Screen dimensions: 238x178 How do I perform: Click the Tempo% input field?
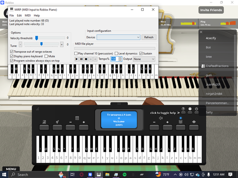click(x=115, y=59)
